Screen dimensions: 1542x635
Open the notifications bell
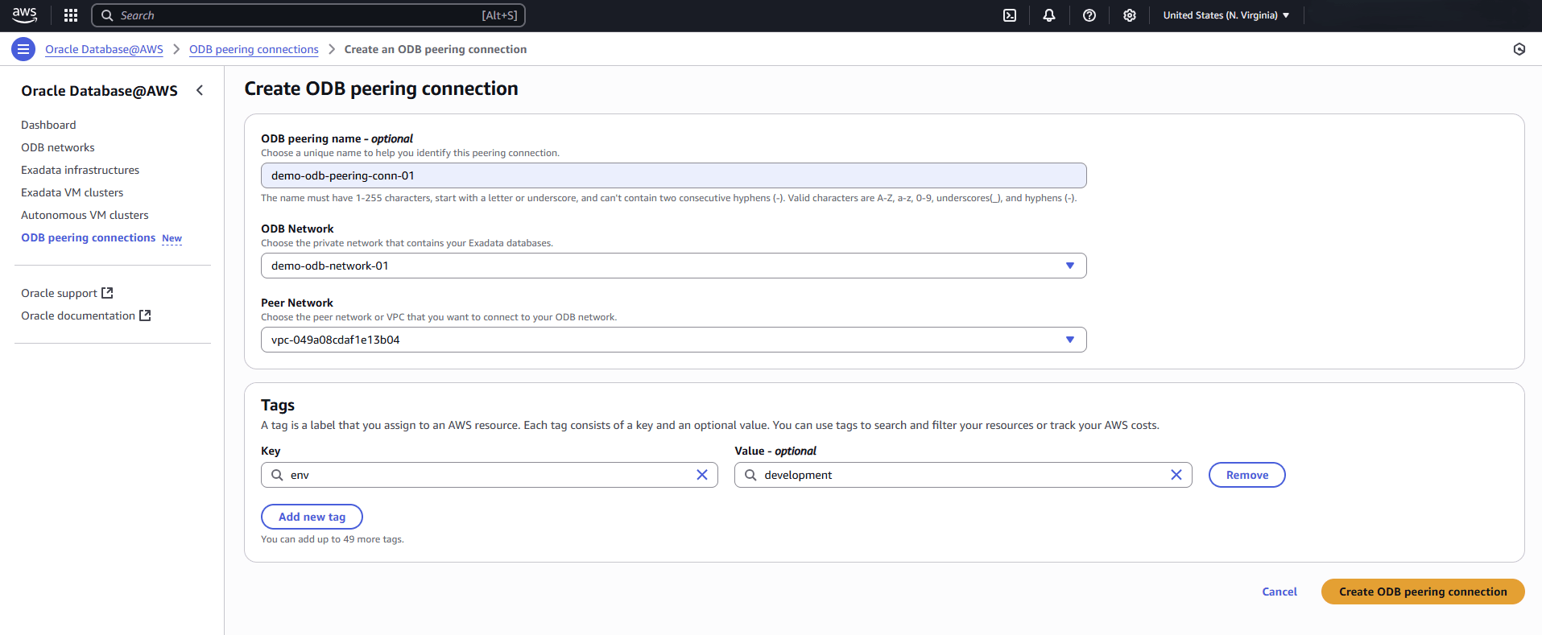coord(1048,15)
